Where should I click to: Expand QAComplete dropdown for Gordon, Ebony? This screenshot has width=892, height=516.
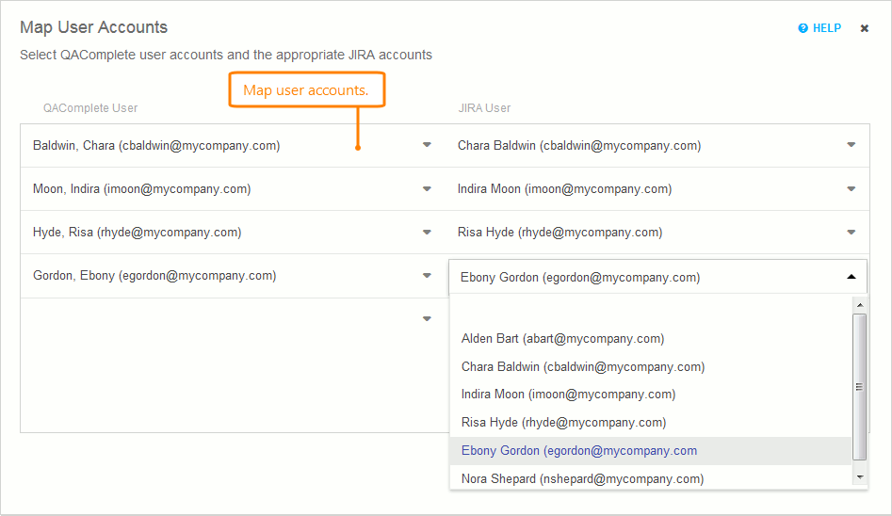click(427, 276)
